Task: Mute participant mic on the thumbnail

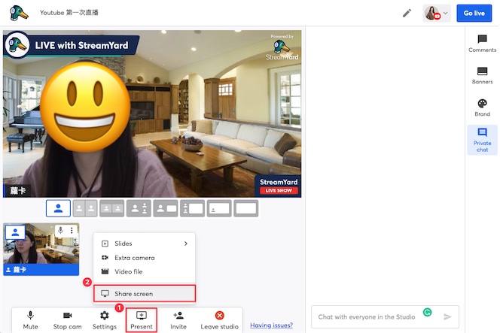Action: 60,230
